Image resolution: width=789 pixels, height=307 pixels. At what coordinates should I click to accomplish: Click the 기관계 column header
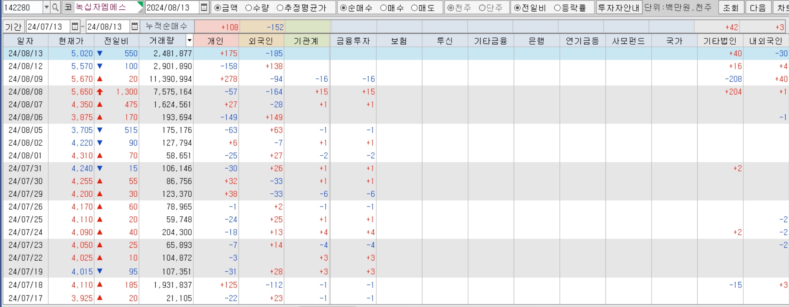pos(306,41)
